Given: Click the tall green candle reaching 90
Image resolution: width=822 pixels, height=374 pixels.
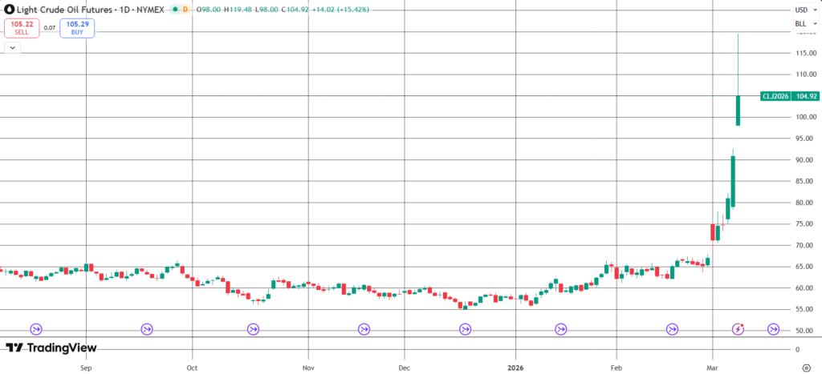Looking at the screenshot, I should click(733, 182).
